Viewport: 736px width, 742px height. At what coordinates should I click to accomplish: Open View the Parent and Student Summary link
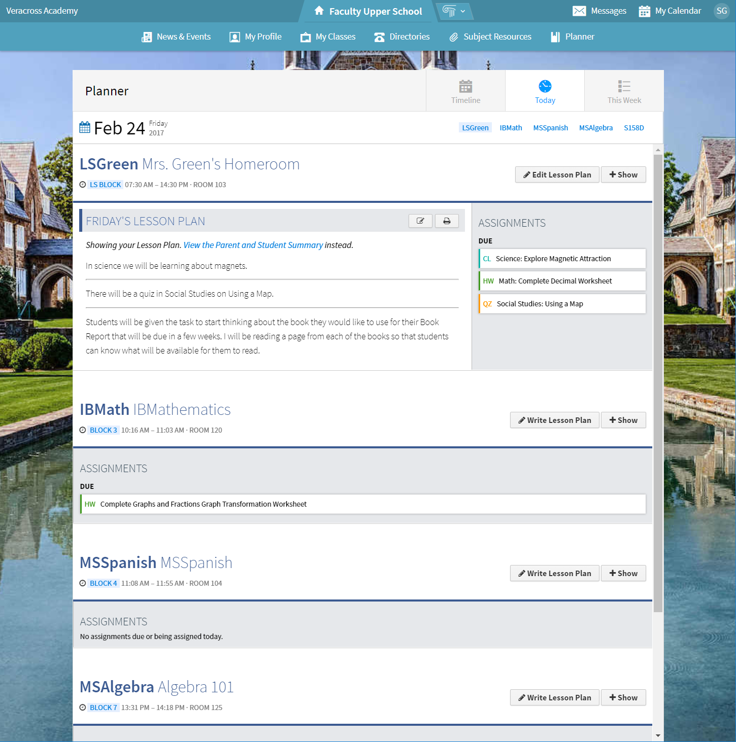253,245
